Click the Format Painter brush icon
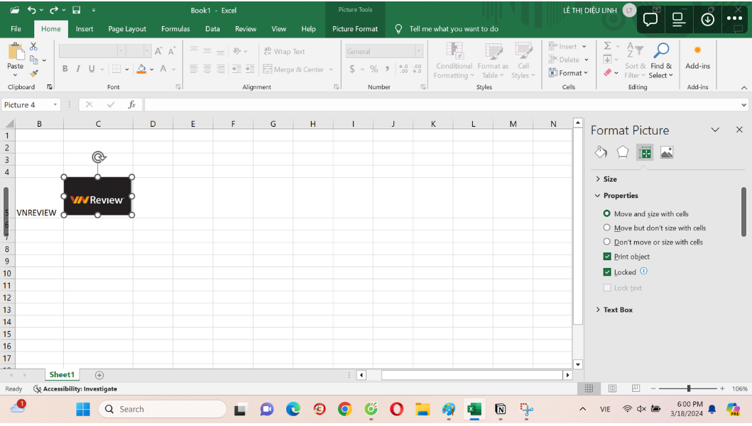Screen dimensions: 752x426 pos(33,74)
